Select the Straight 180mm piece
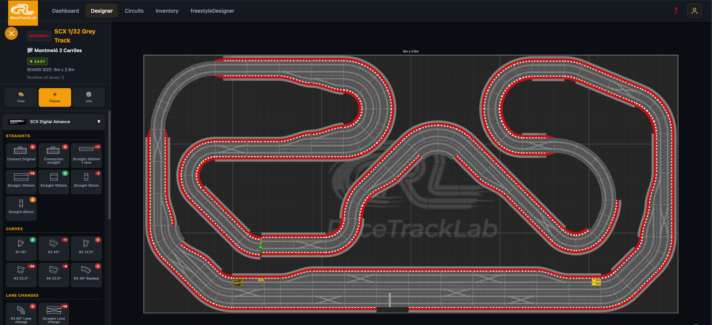 pyautogui.click(x=54, y=182)
